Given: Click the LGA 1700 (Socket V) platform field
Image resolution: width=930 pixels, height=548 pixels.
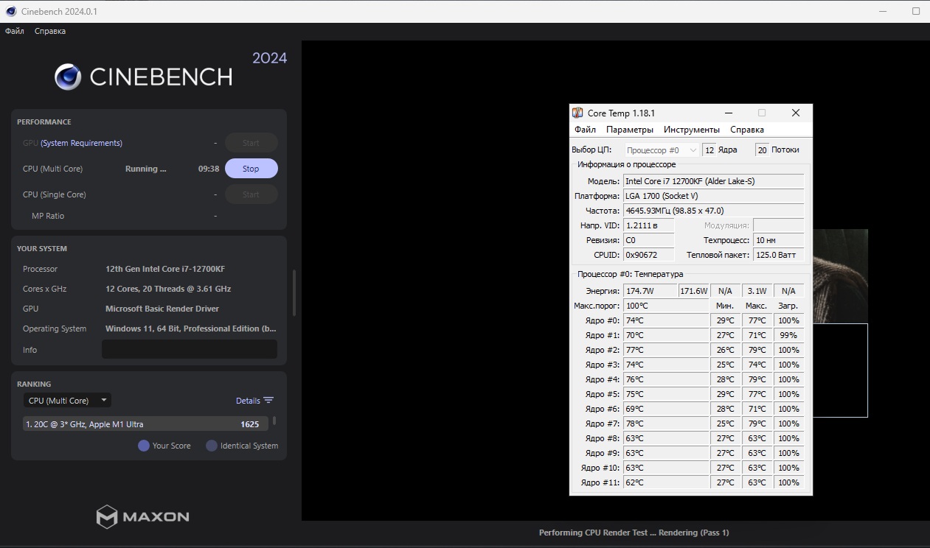Looking at the screenshot, I should coord(714,196).
